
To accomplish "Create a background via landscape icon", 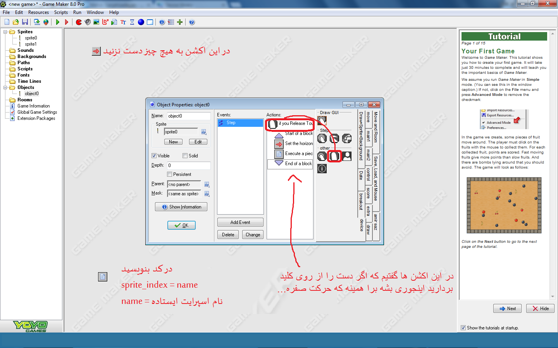I will point(96,22).
